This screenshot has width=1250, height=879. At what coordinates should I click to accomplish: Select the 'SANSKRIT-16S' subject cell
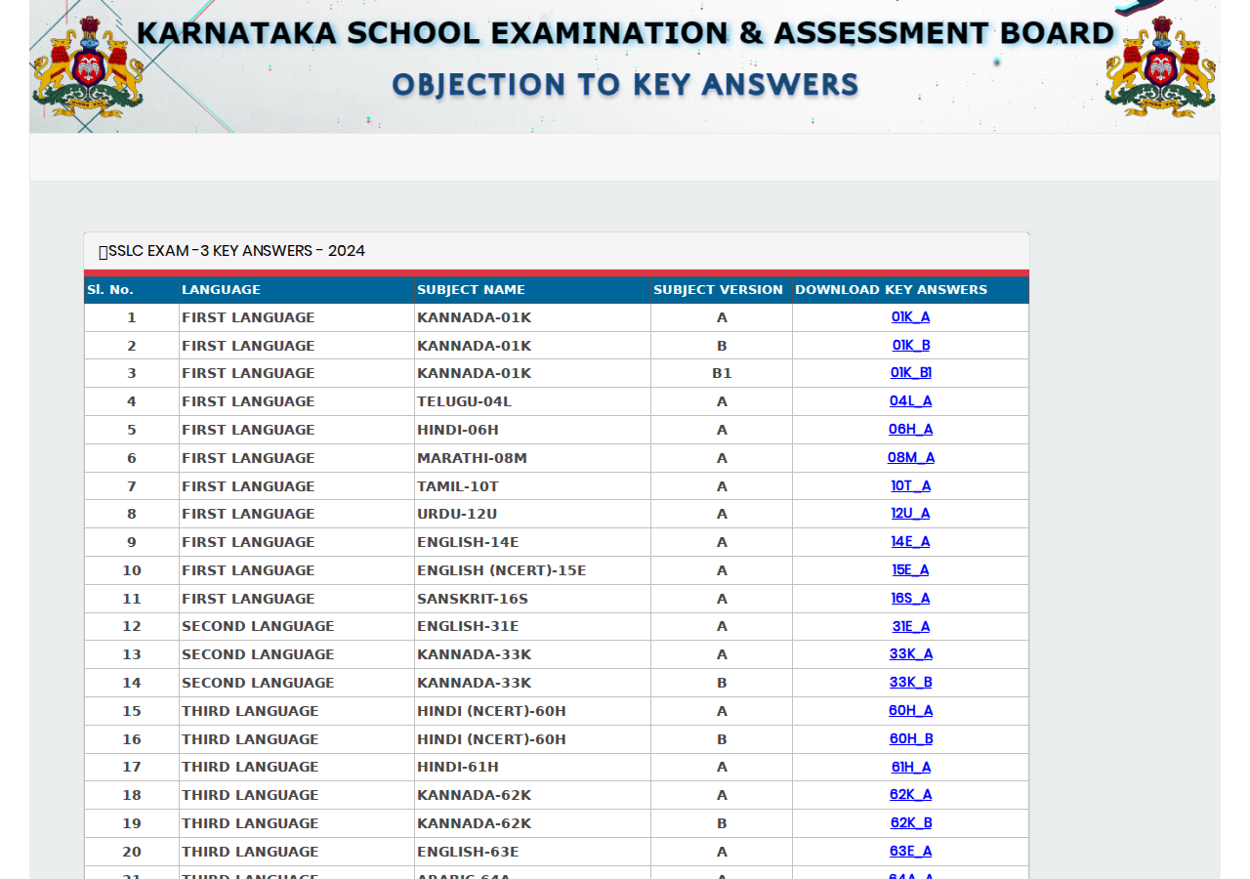point(532,599)
